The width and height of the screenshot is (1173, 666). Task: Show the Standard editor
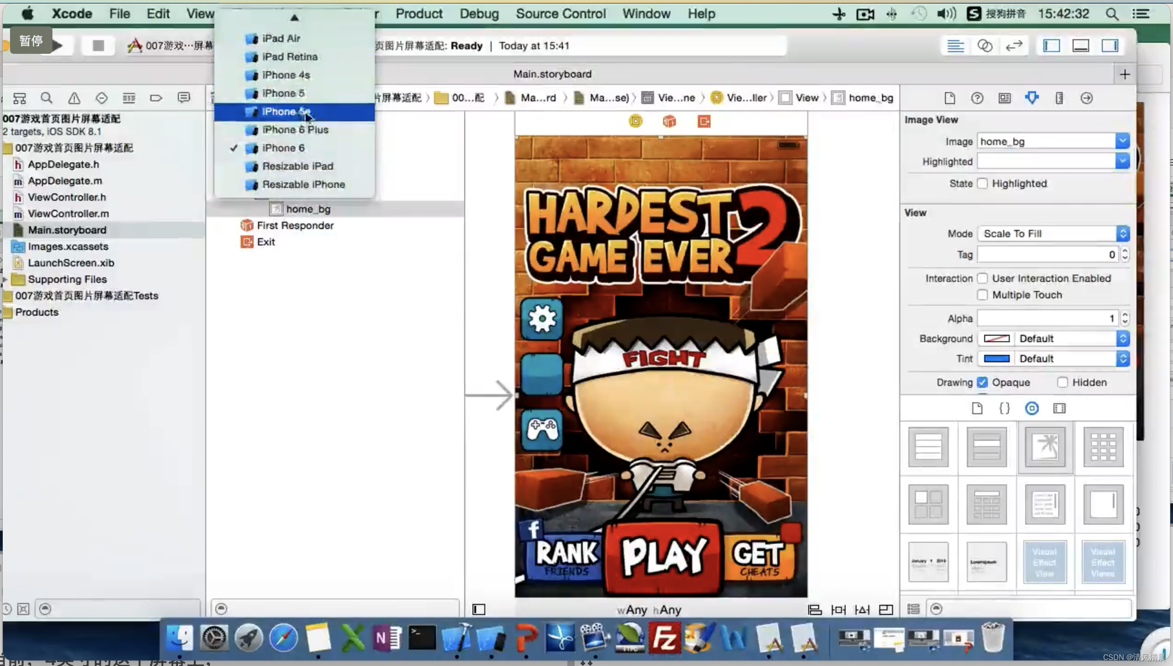pos(955,46)
